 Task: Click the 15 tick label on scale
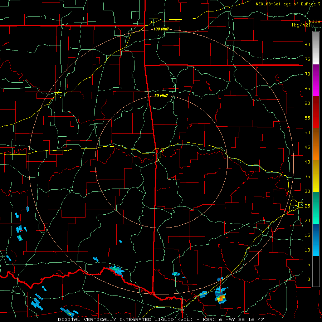pos(307,235)
